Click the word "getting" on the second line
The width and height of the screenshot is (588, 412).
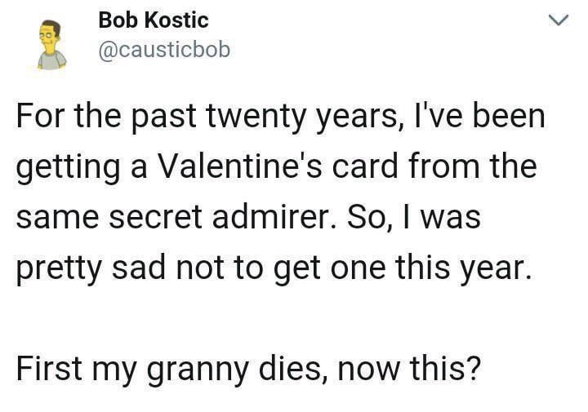63,169
